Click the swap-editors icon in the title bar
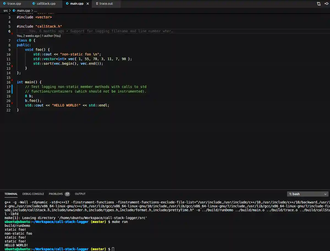This screenshot has width=330, height=251. pyautogui.click(x=318, y=4)
